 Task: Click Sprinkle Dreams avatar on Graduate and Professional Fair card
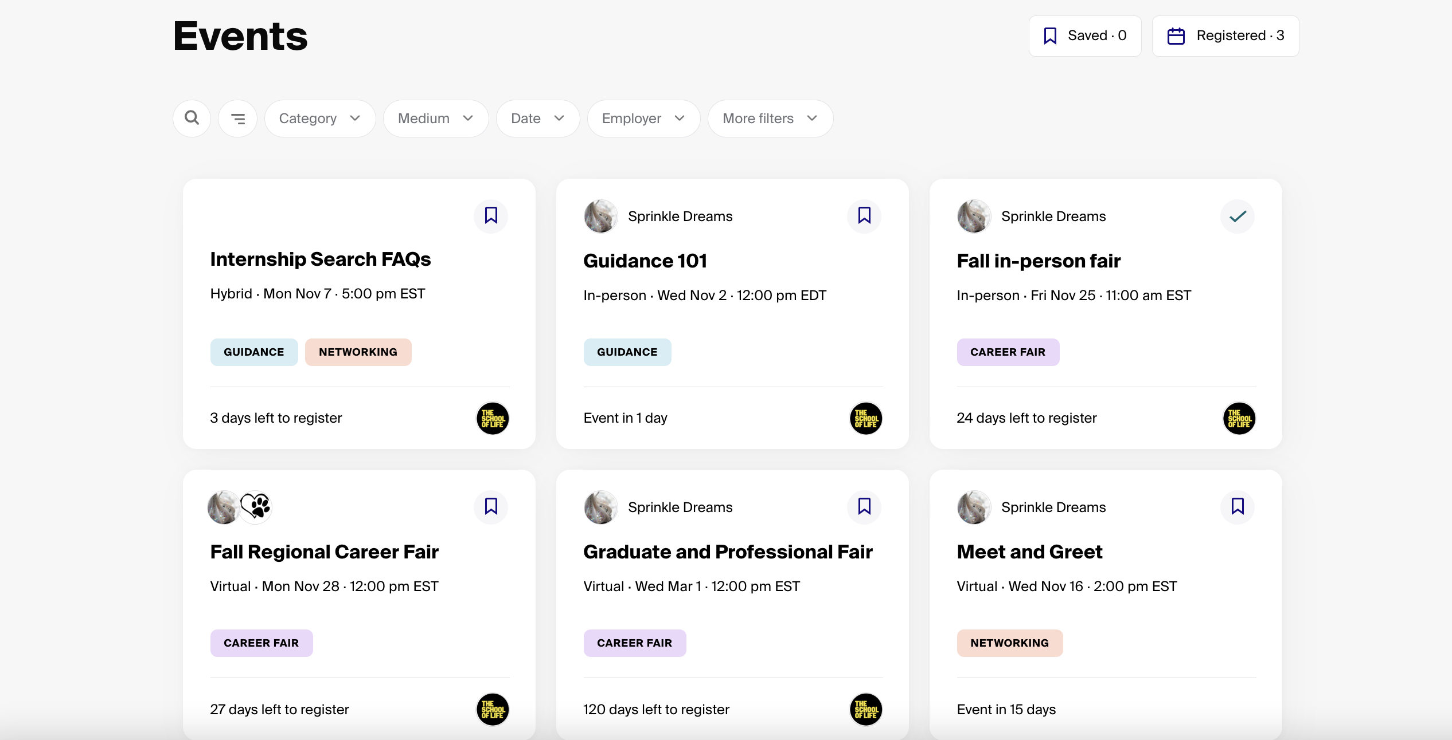(x=600, y=507)
